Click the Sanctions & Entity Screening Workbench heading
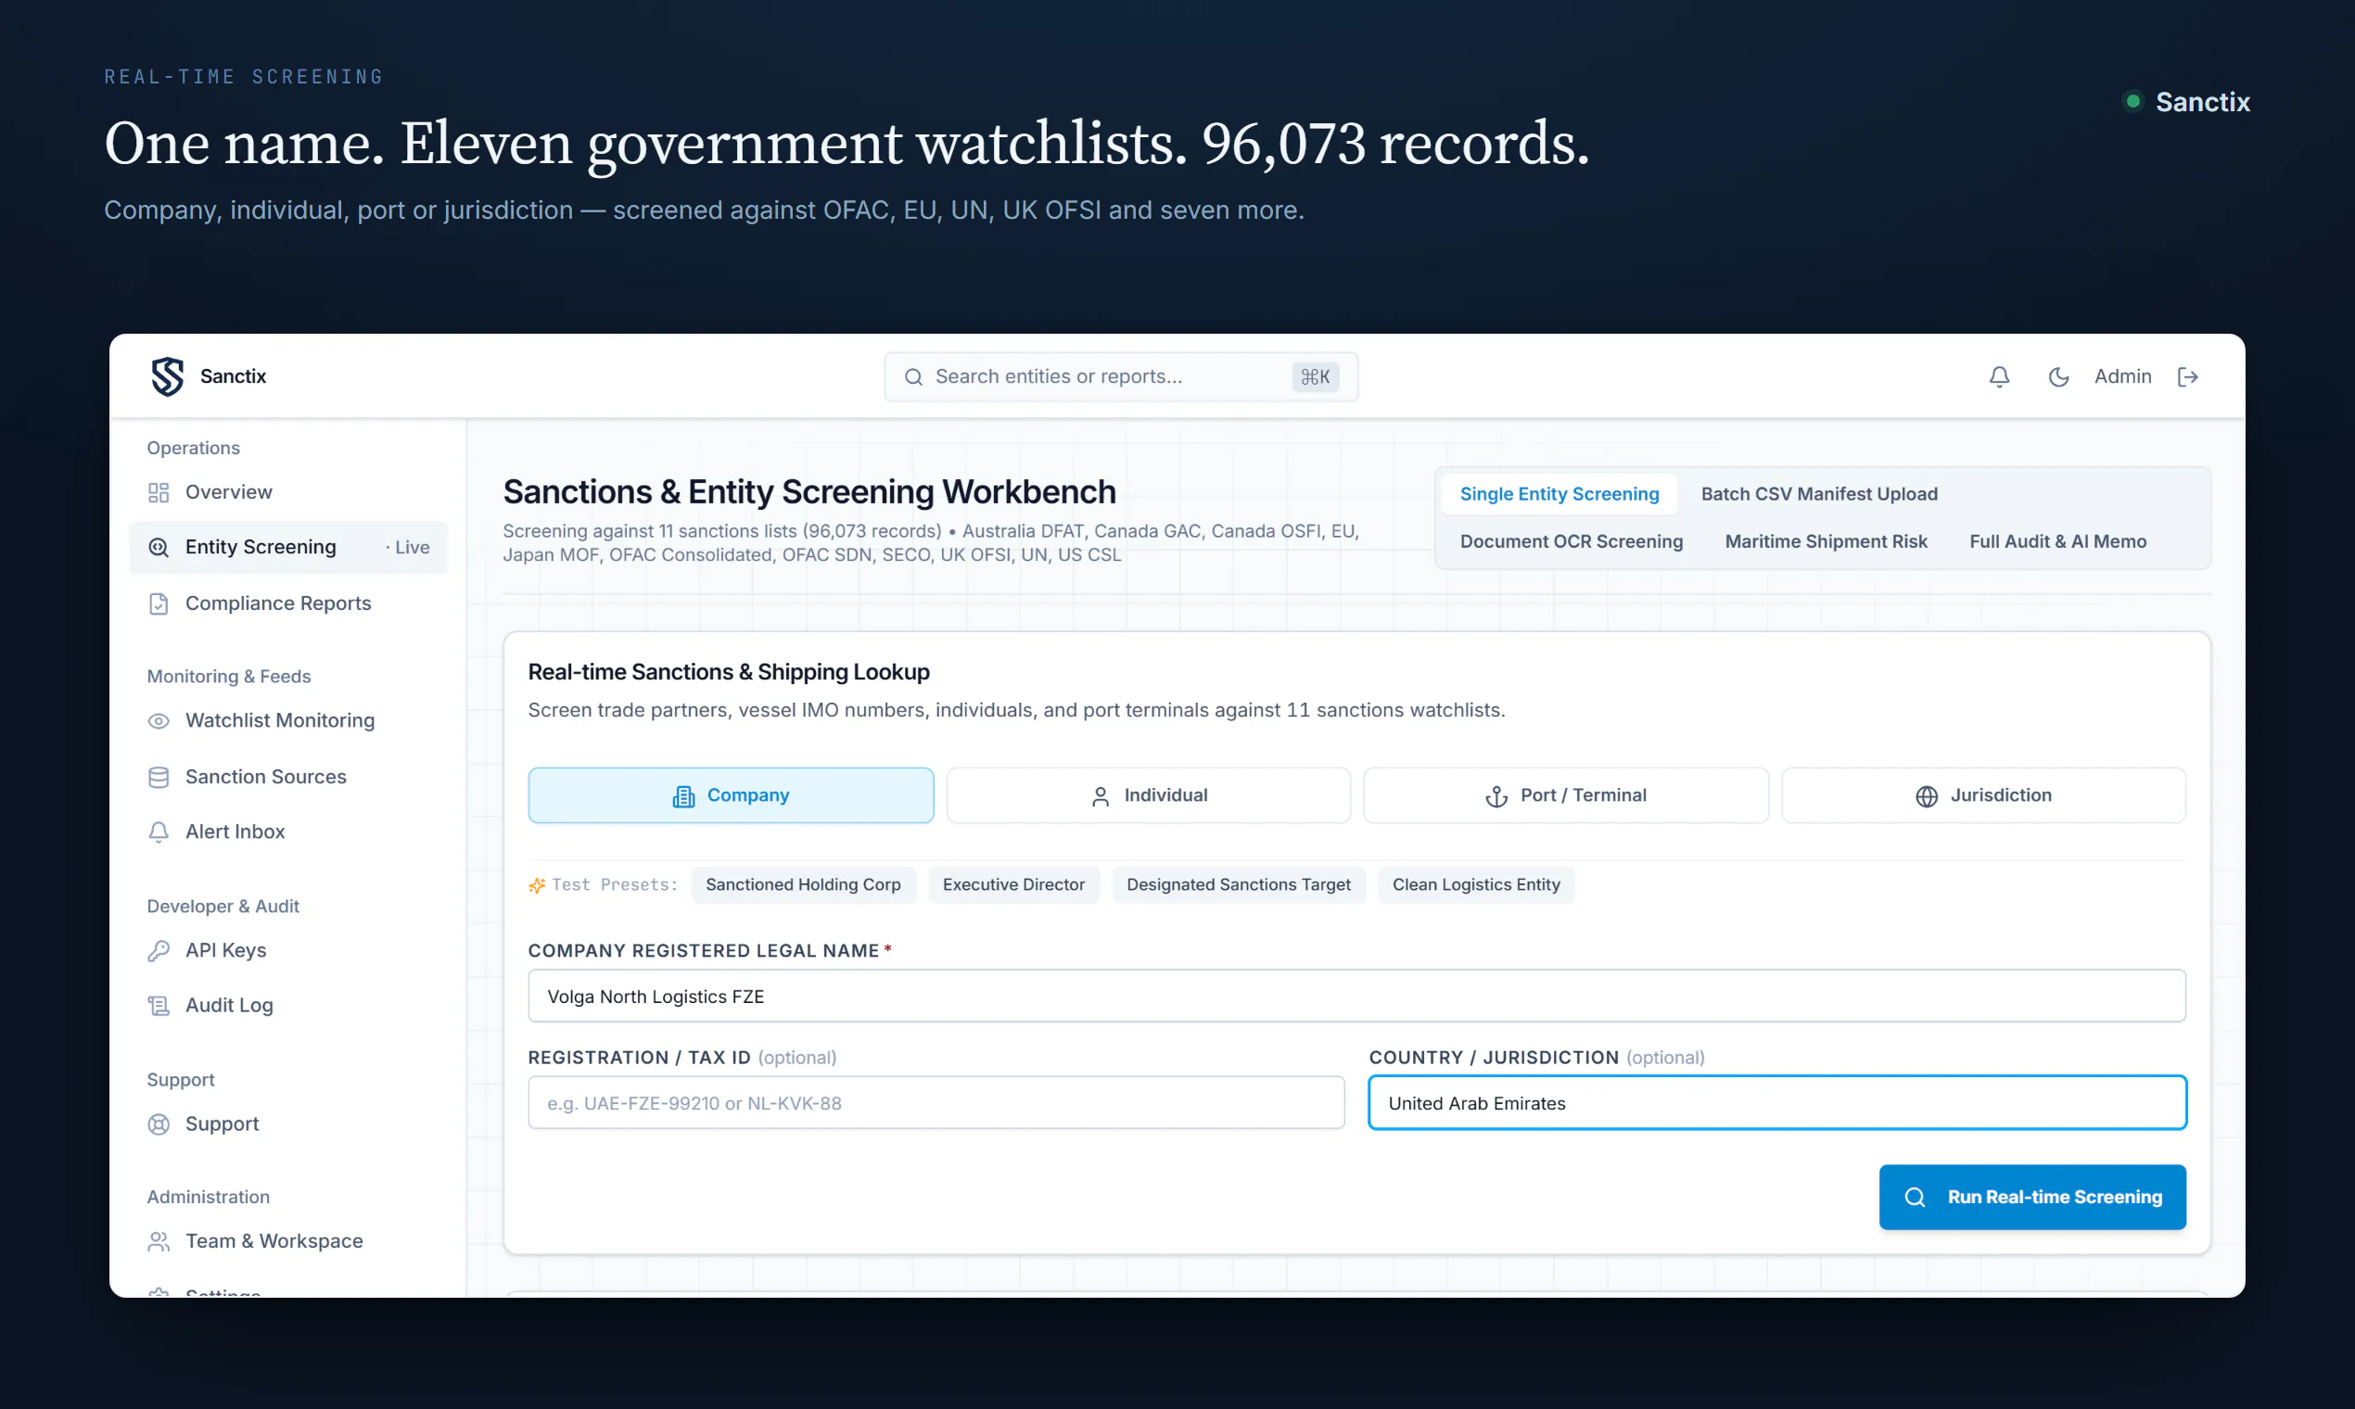 coord(809,492)
